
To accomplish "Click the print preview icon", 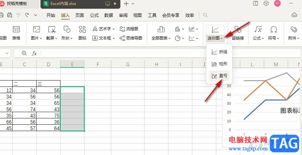I will click(10, 15).
